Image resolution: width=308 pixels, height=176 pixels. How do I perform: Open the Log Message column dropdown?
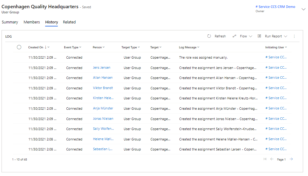click(198, 47)
